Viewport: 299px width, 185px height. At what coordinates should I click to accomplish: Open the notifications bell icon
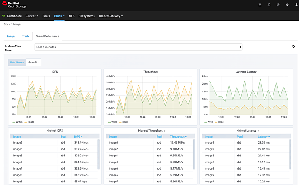[269, 5]
